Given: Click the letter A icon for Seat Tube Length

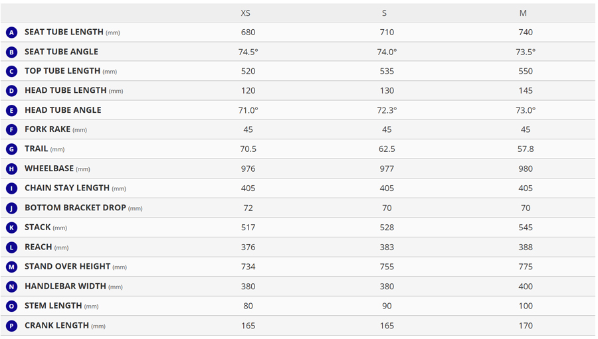Looking at the screenshot, I should pyautogui.click(x=11, y=33).
